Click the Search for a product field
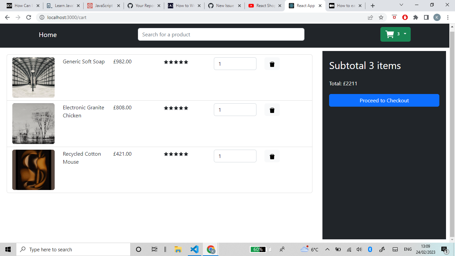 (x=221, y=34)
